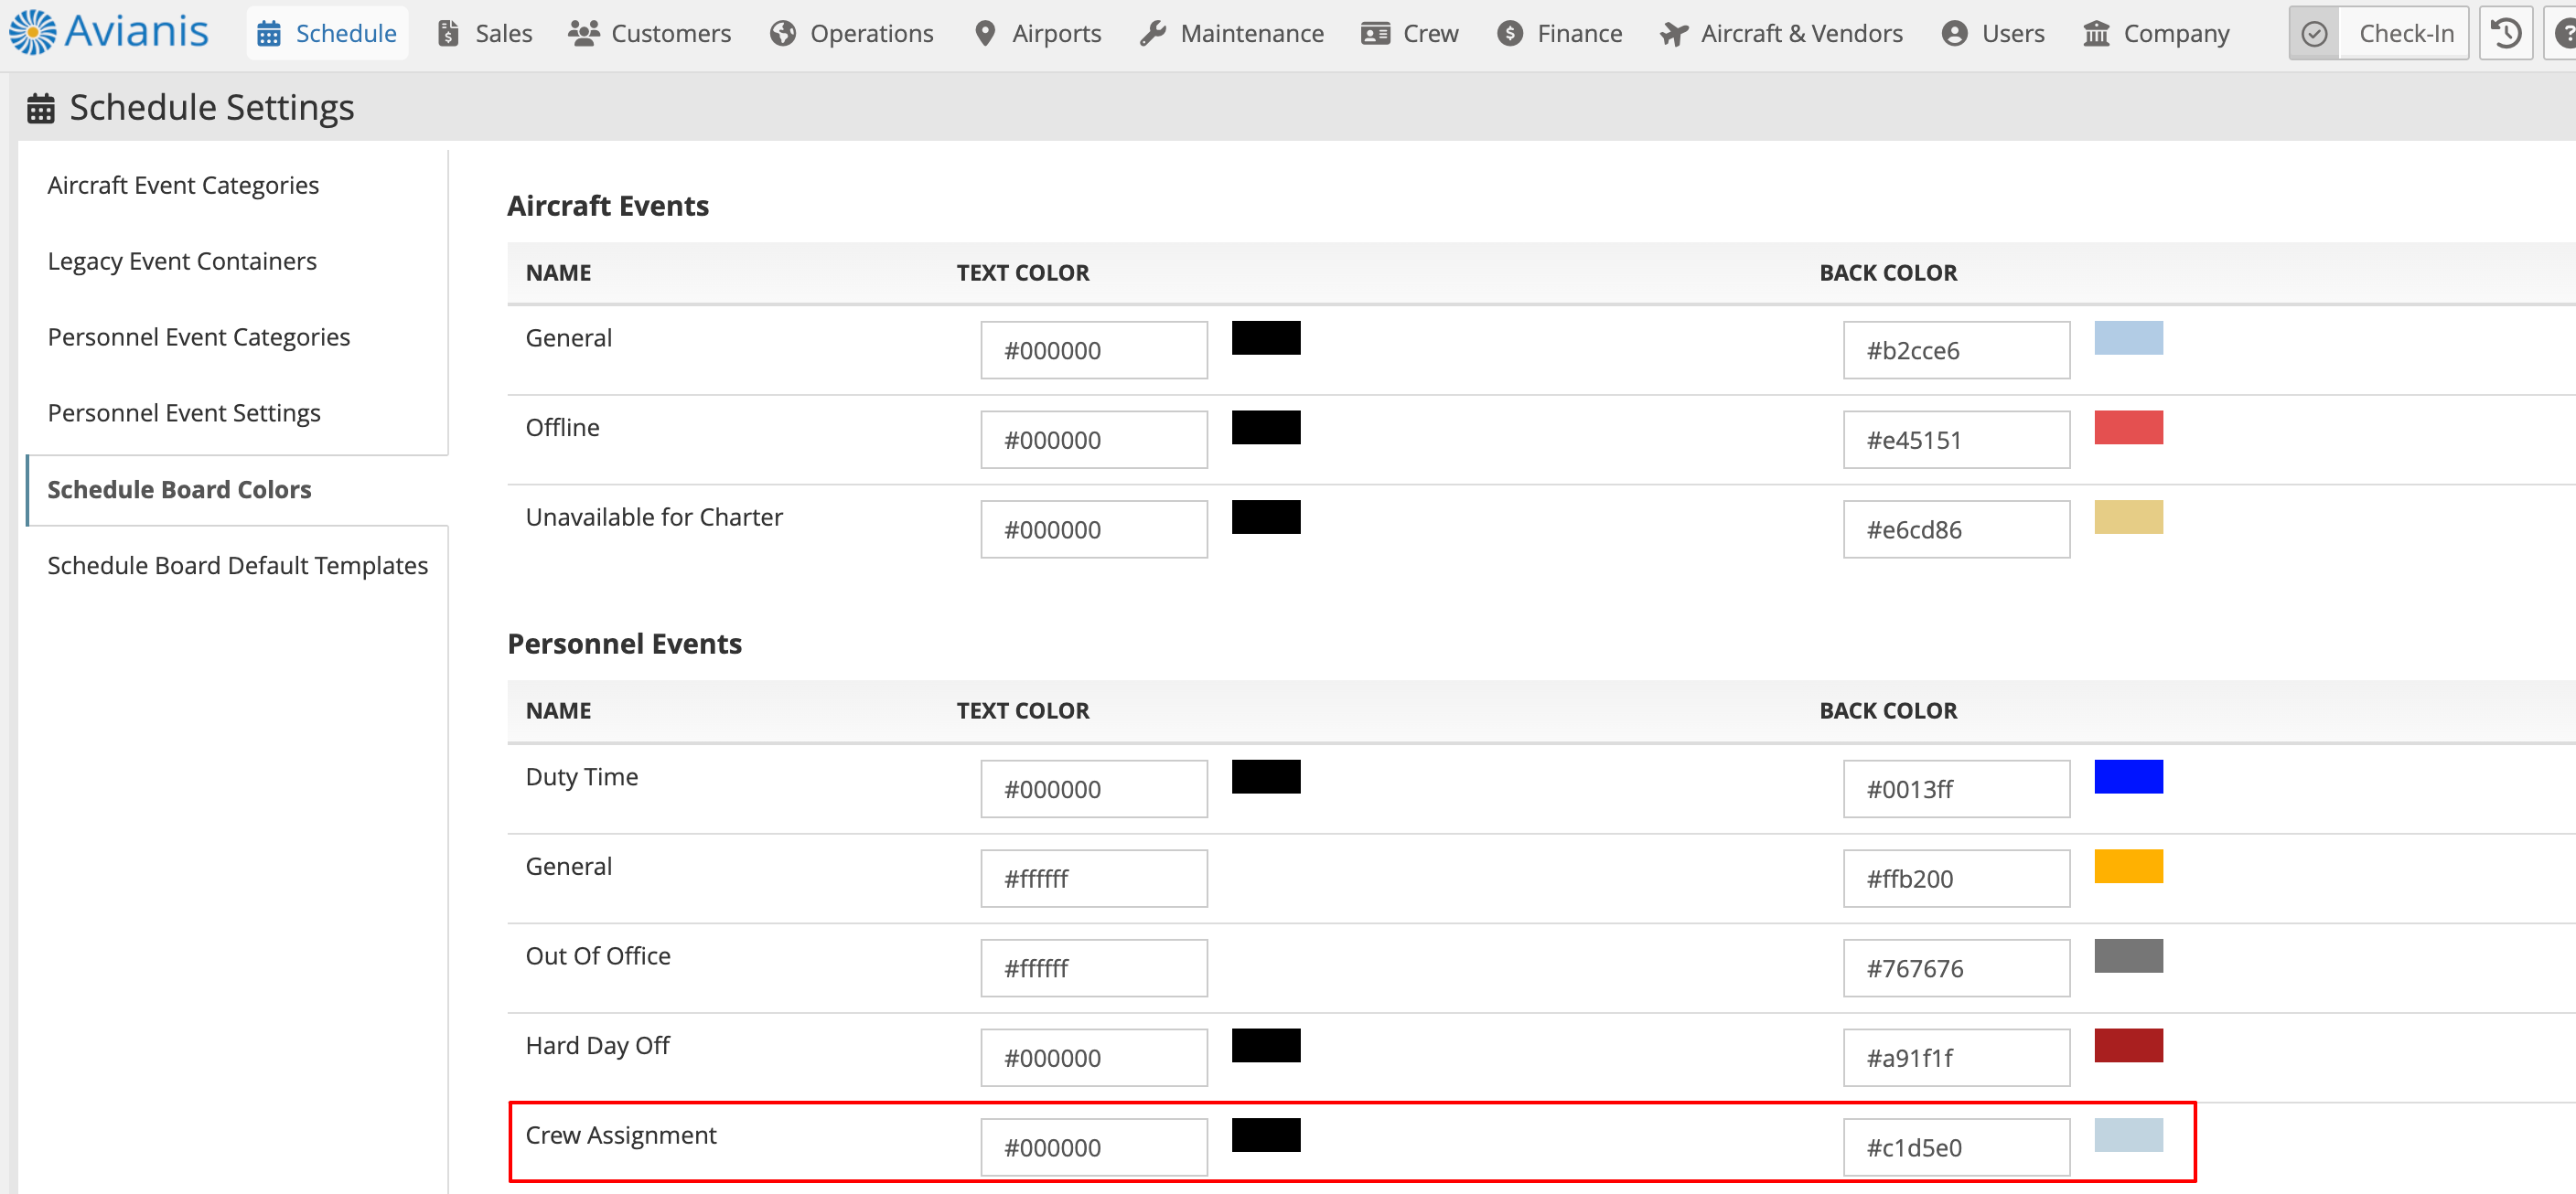Screen dimensions: 2576x1194
Task: Open the Users menu
Action: (1993, 33)
